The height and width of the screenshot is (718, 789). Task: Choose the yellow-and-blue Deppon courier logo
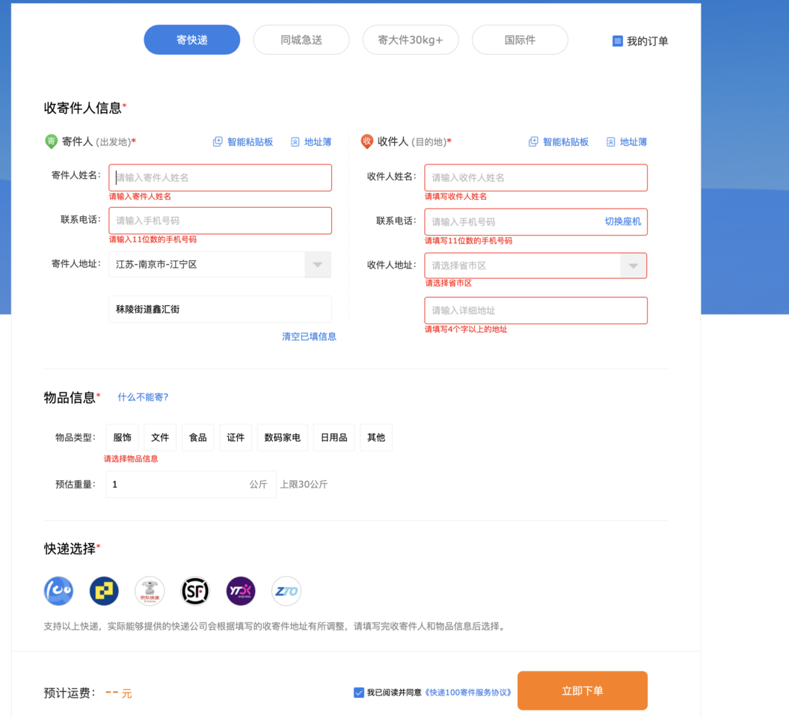(x=104, y=591)
